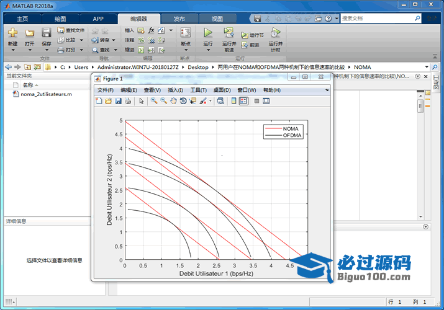Click the Smart Indent icon next to 缩进
This screenshot has height=310, width=444.
click(x=141, y=50)
